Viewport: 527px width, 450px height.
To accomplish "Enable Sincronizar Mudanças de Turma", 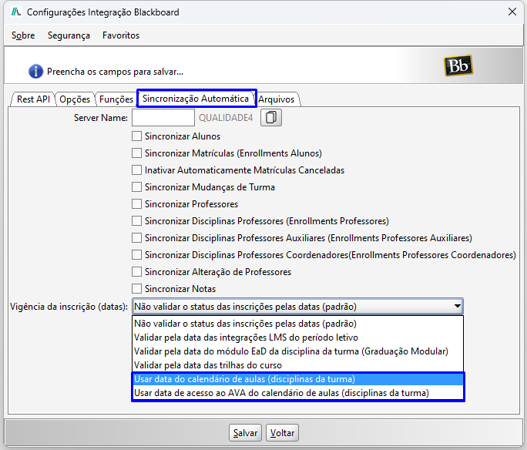I will [x=136, y=186].
